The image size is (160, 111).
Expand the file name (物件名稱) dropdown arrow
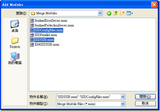coord(123,97)
